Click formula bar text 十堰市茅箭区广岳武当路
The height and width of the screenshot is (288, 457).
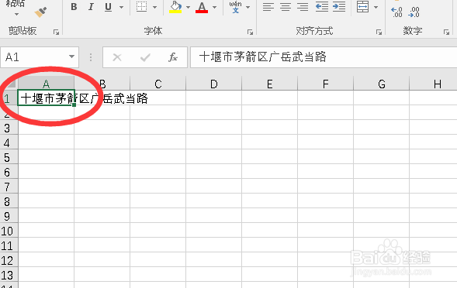263,57
